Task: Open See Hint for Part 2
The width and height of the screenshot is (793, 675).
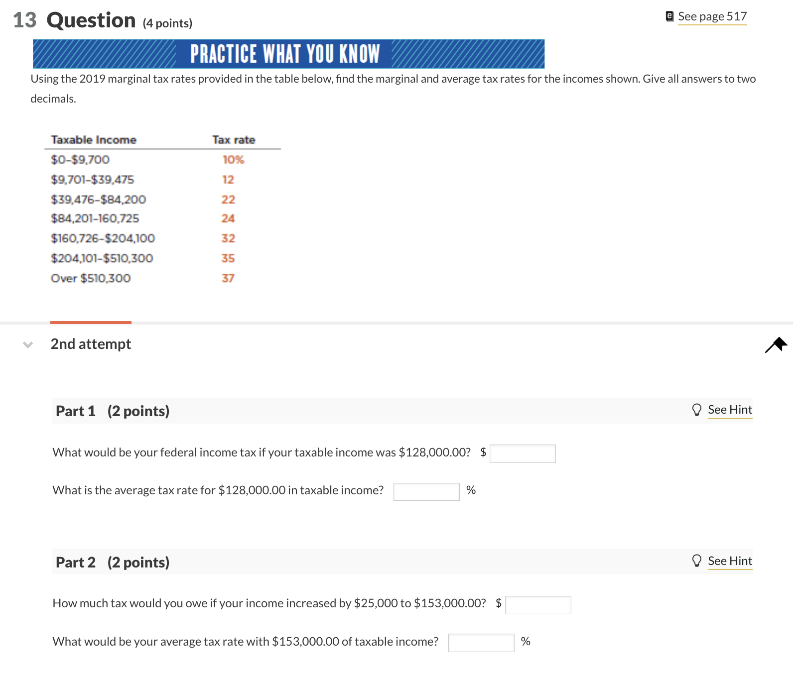Action: point(730,561)
